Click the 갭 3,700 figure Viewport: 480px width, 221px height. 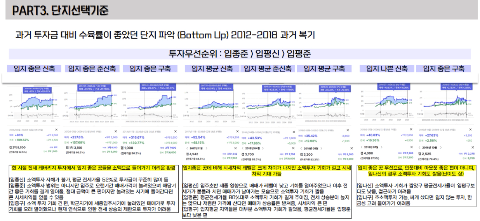[247, 154]
